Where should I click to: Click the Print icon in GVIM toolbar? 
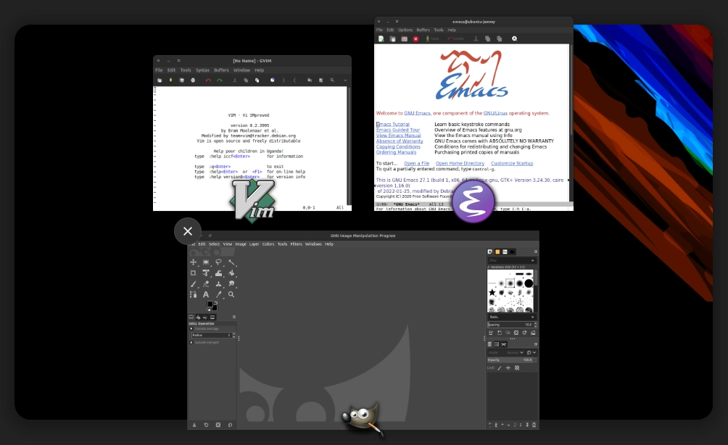(193, 80)
